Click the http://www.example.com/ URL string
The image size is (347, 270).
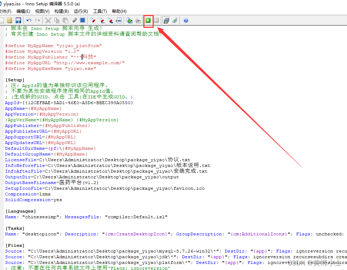[x=89, y=63]
